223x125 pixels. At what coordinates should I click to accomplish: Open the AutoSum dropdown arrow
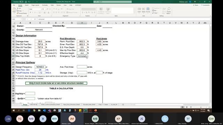tap(161, 8)
